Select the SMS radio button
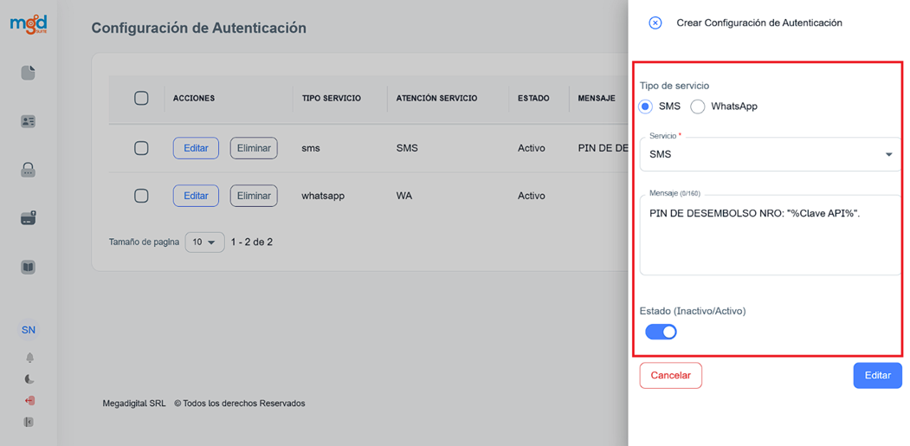Screen dimensions: 910x446 (x=646, y=107)
